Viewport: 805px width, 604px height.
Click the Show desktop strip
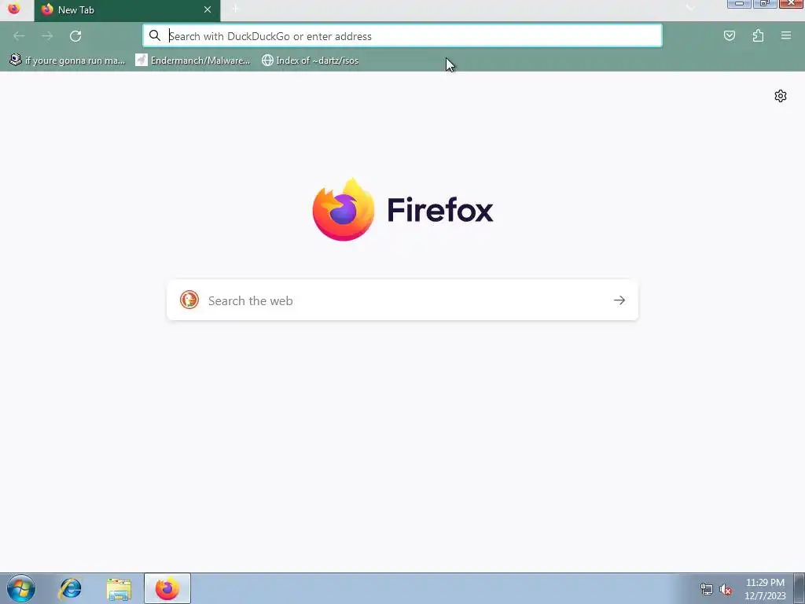799,588
